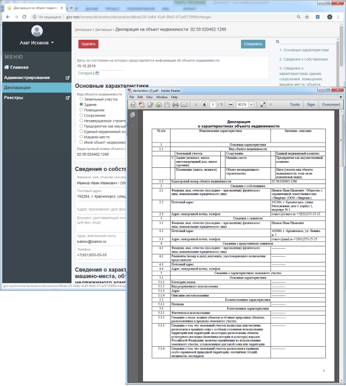The width and height of the screenshot is (346, 386).
Task: Click the browser address bar URL
Action: (x=138, y=17)
